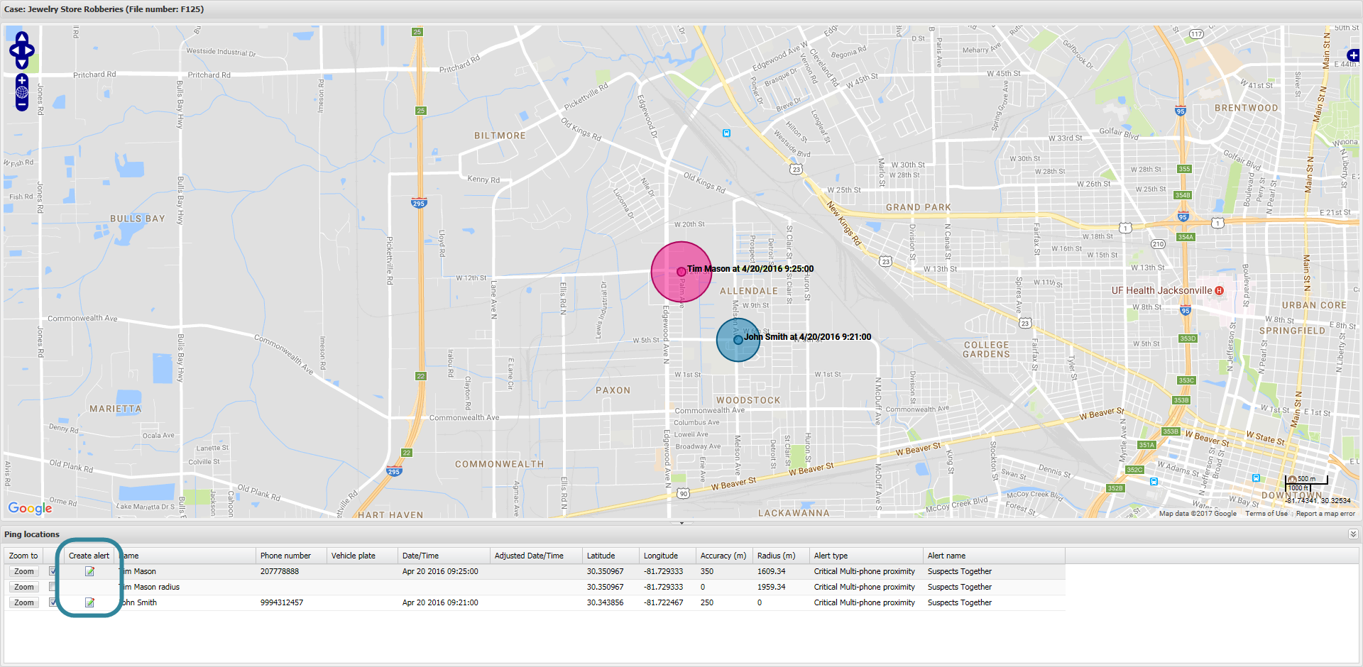The width and height of the screenshot is (1363, 667).
Task: Open the Terms of Use link
Action: (1266, 514)
